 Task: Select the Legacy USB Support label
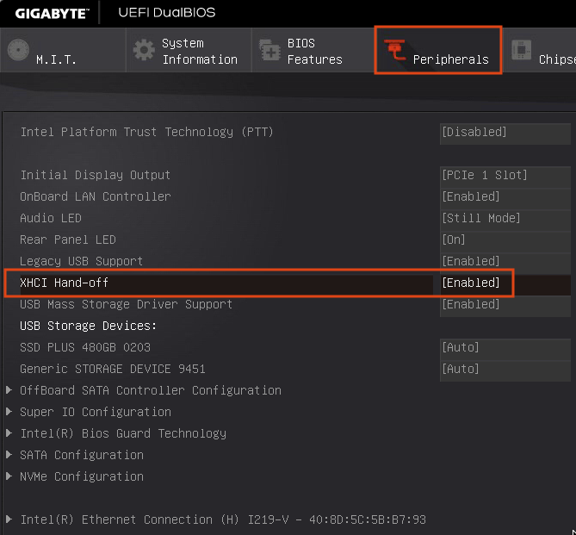click(81, 262)
